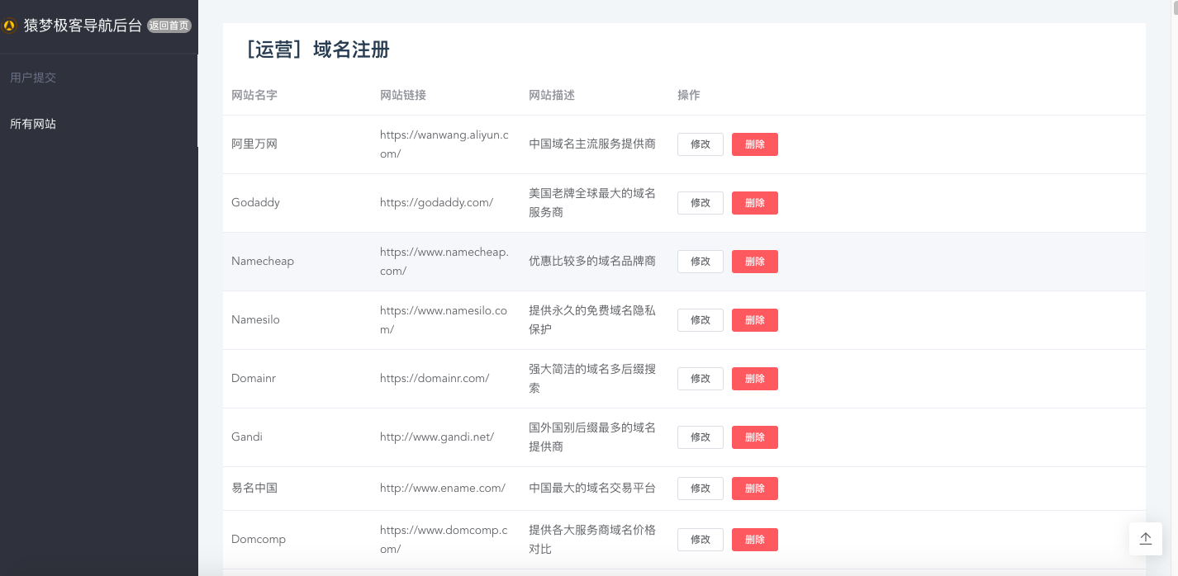Click description 国外国别后缀最多的域名提供商
The width and height of the screenshot is (1178, 576).
pos(592,437)
